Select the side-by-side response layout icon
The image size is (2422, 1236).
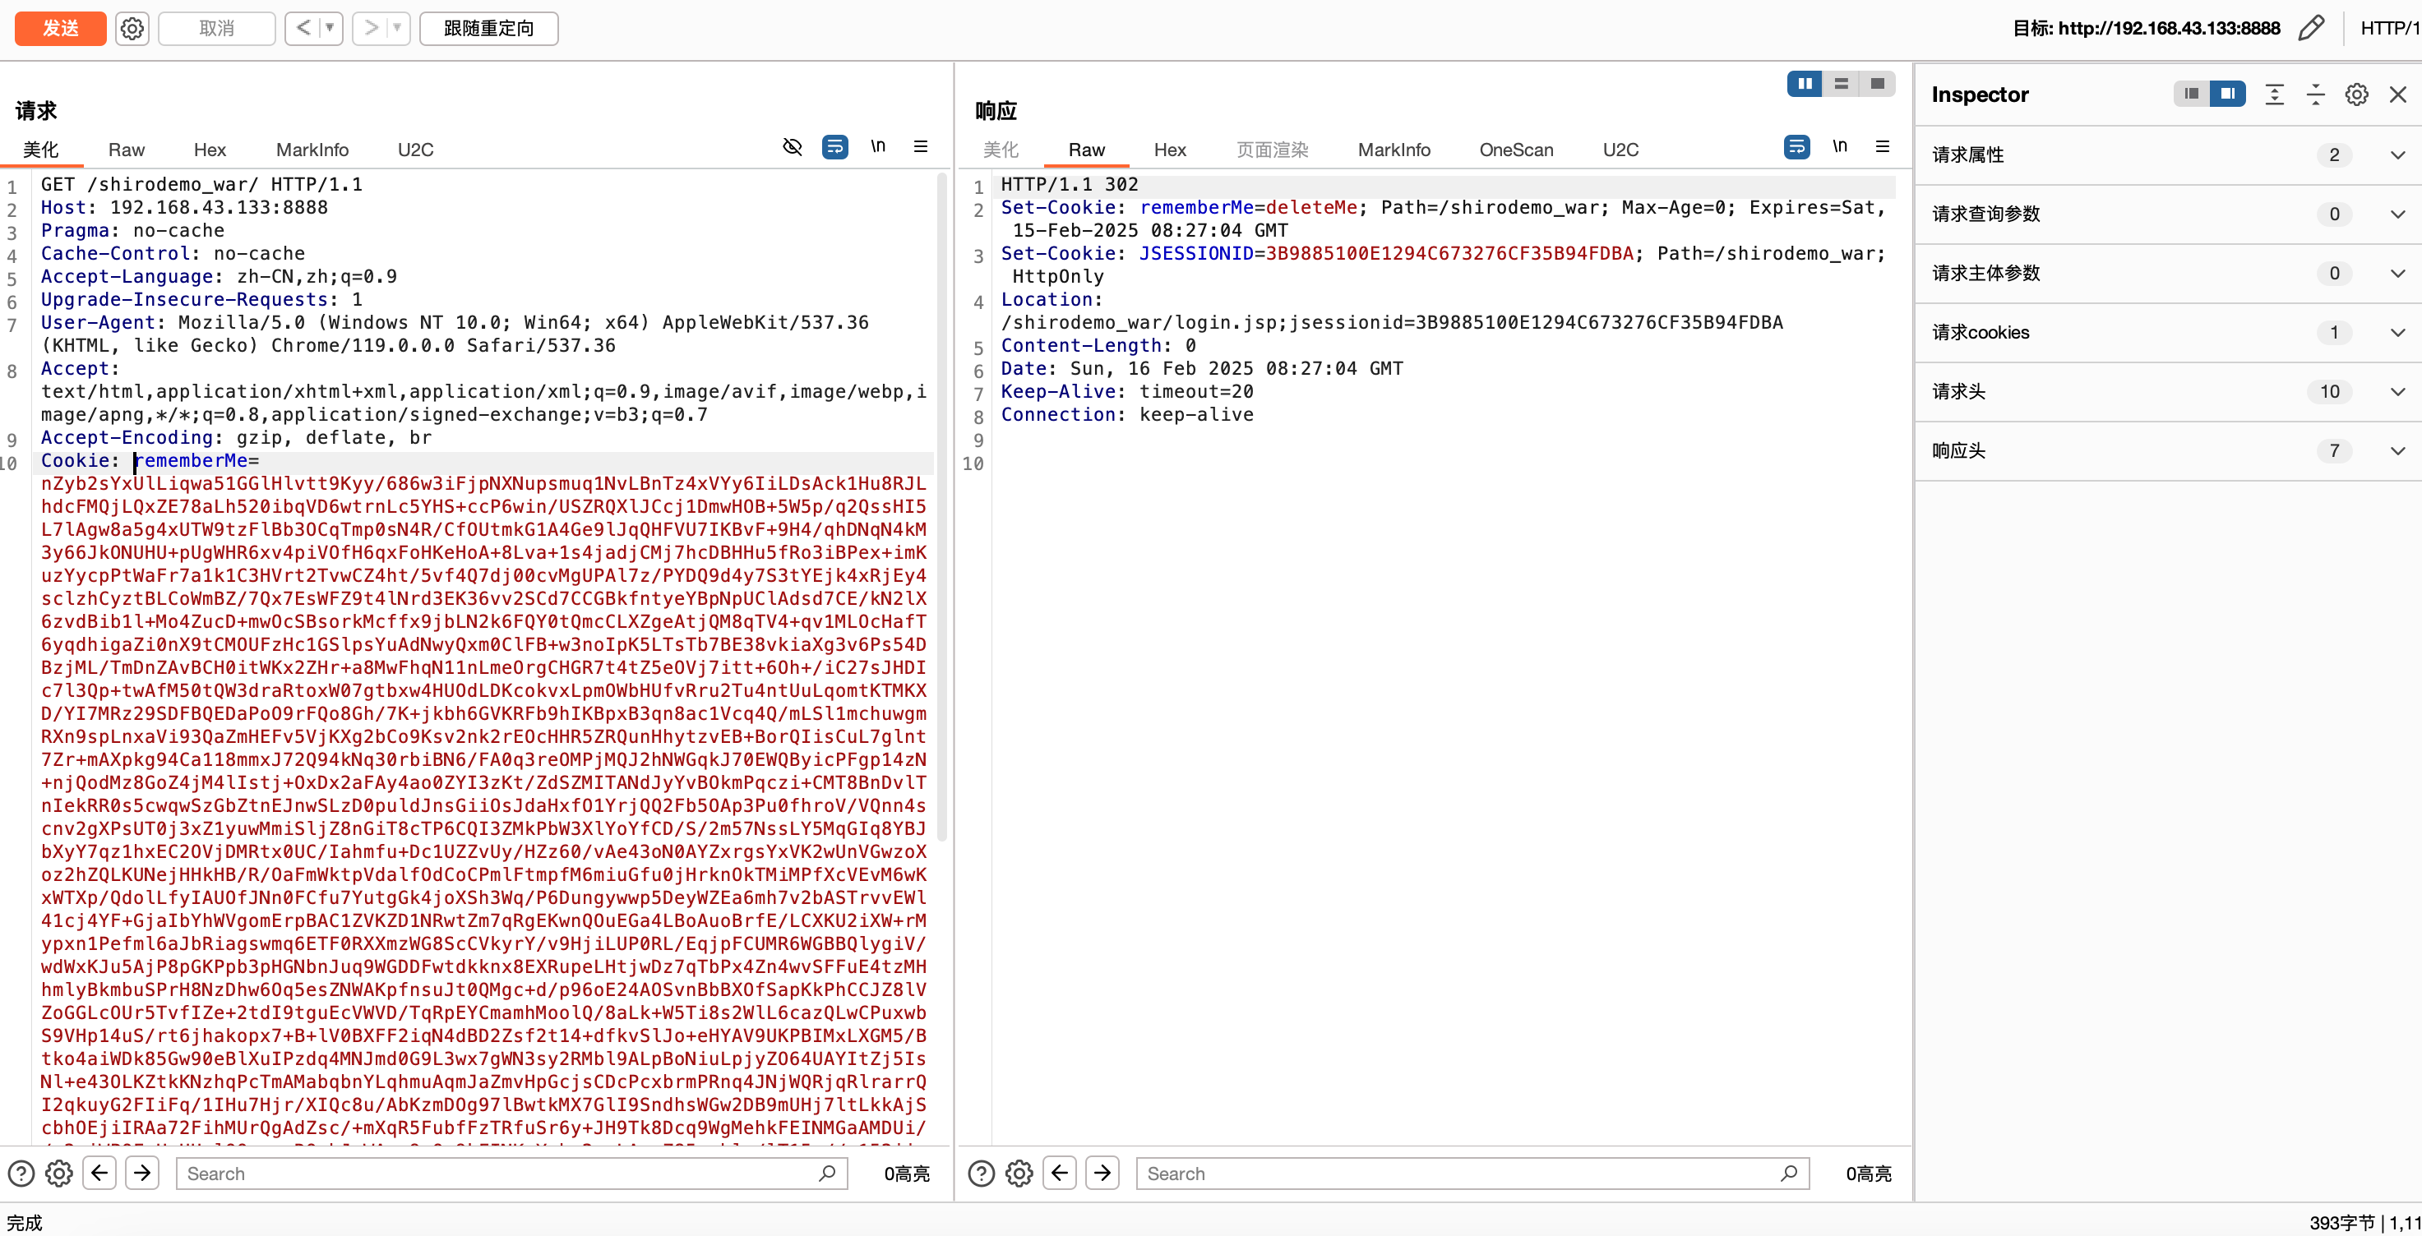[x=1805, y=84]
